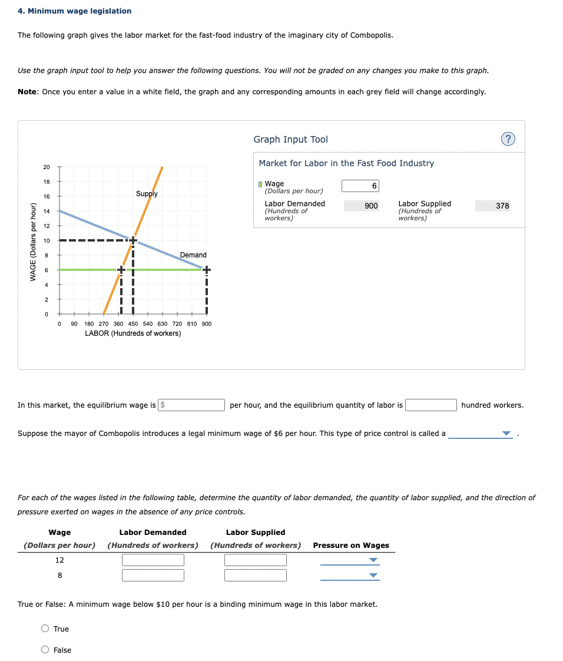
Task: Click the Demand label on the graph
Action: pos(193,255)
